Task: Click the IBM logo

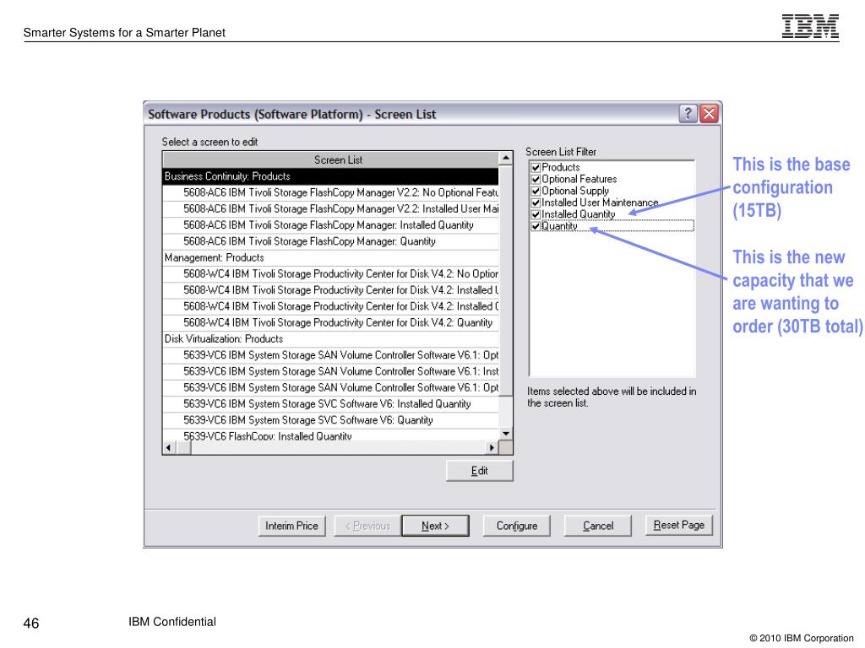Action: click(x=810, y=26)
